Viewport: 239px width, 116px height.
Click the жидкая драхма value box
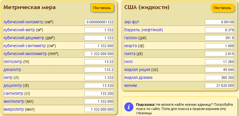(220, 78)
